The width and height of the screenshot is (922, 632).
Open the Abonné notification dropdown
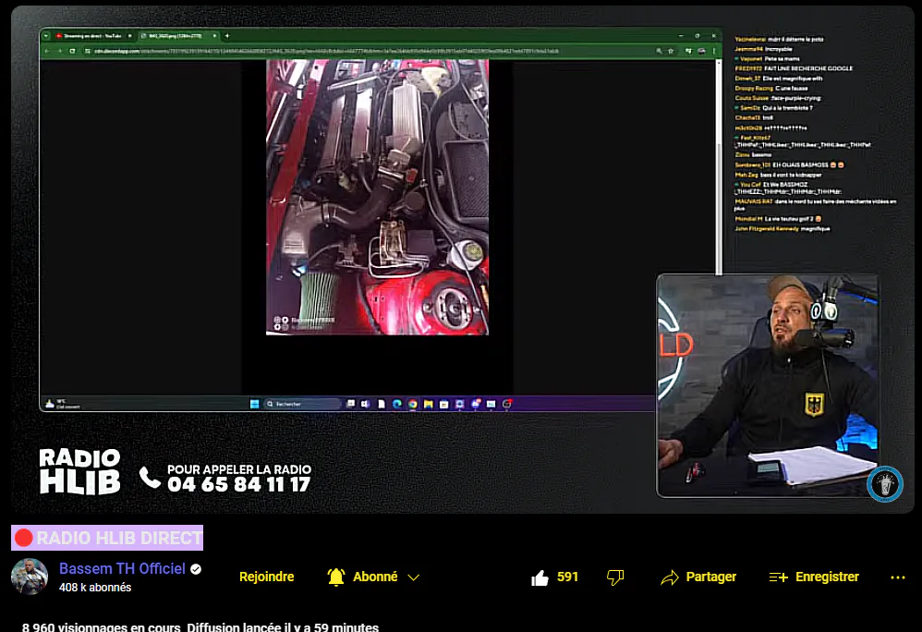[373, 577]
